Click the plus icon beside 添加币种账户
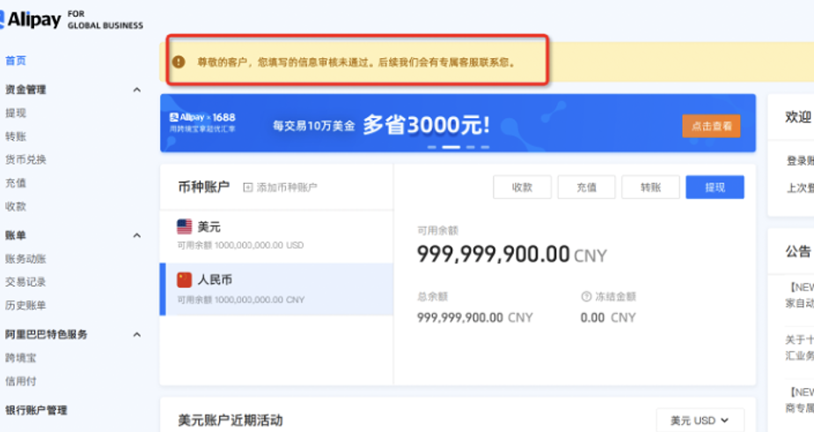This screenshot has height=432, width=814. (x=248, y=187)
